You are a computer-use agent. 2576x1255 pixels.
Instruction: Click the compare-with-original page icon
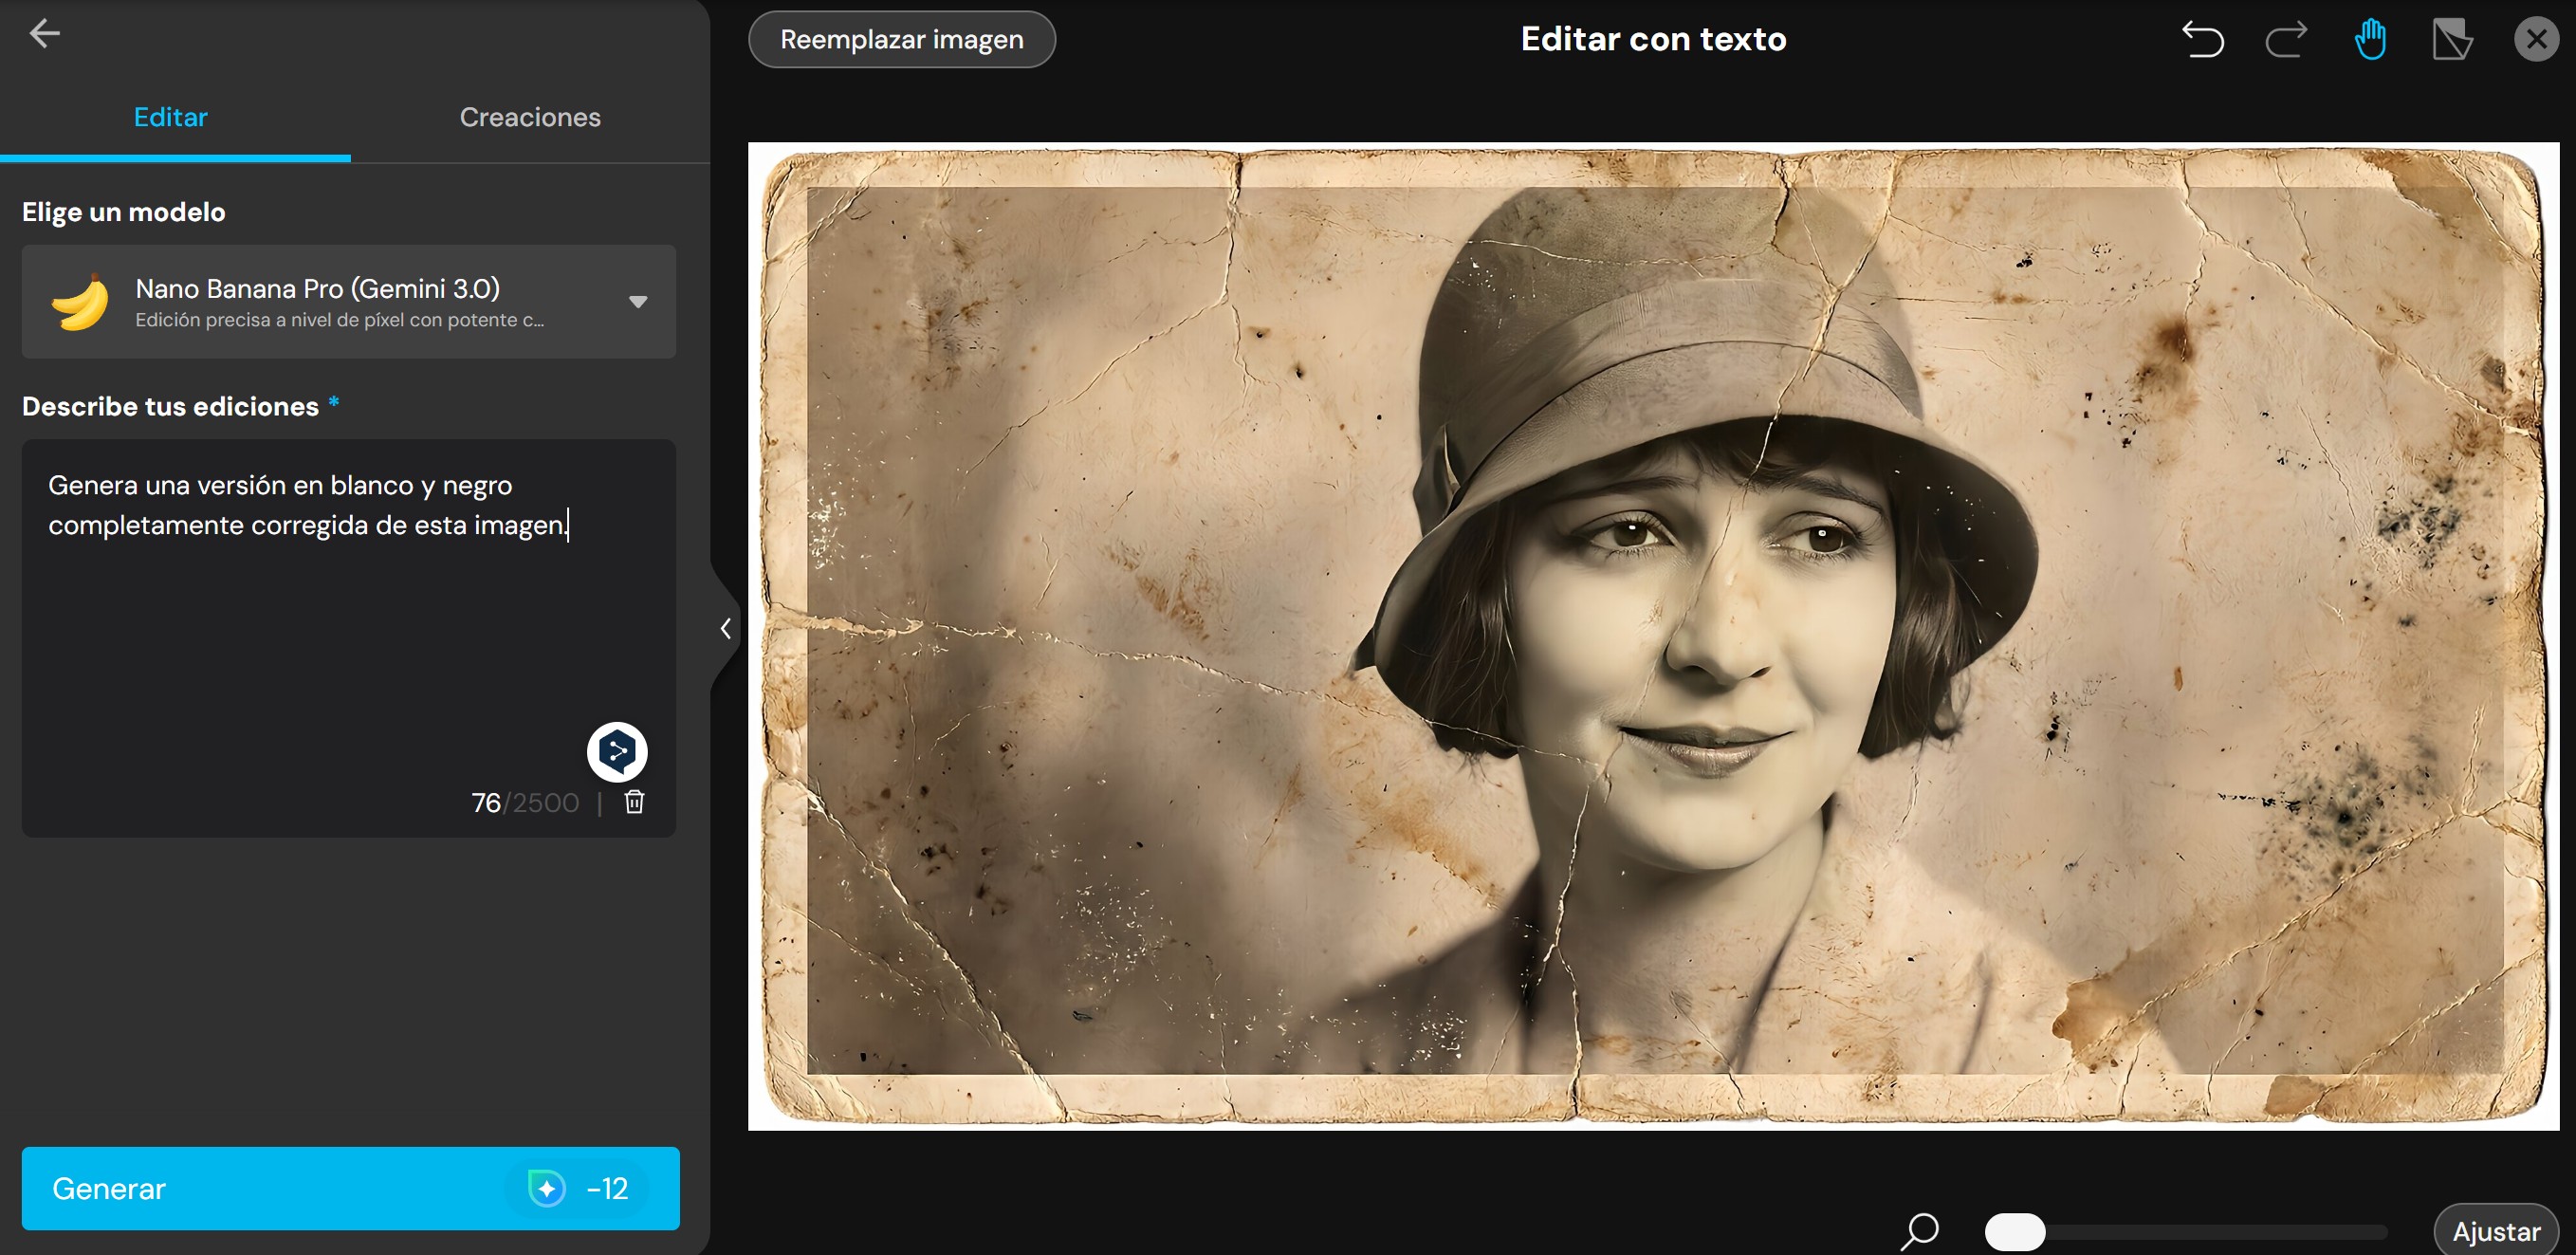coord(2452,39)
